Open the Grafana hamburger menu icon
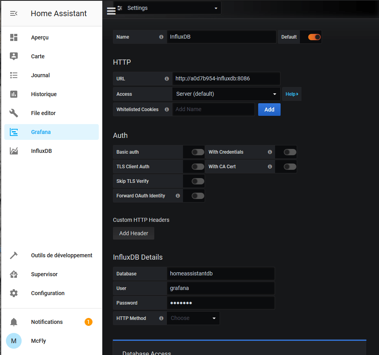Image resolution: width=379 pixels, height=355 pixels. pyautogui.click(x=111, y=11)
